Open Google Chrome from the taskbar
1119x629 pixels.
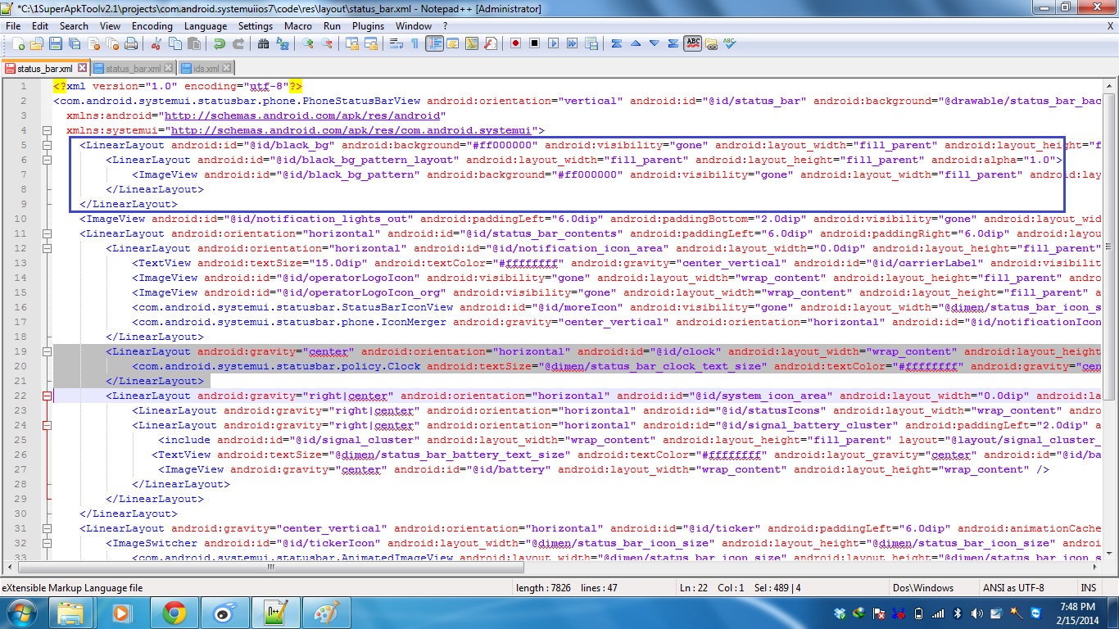click(x=174, y=613)
